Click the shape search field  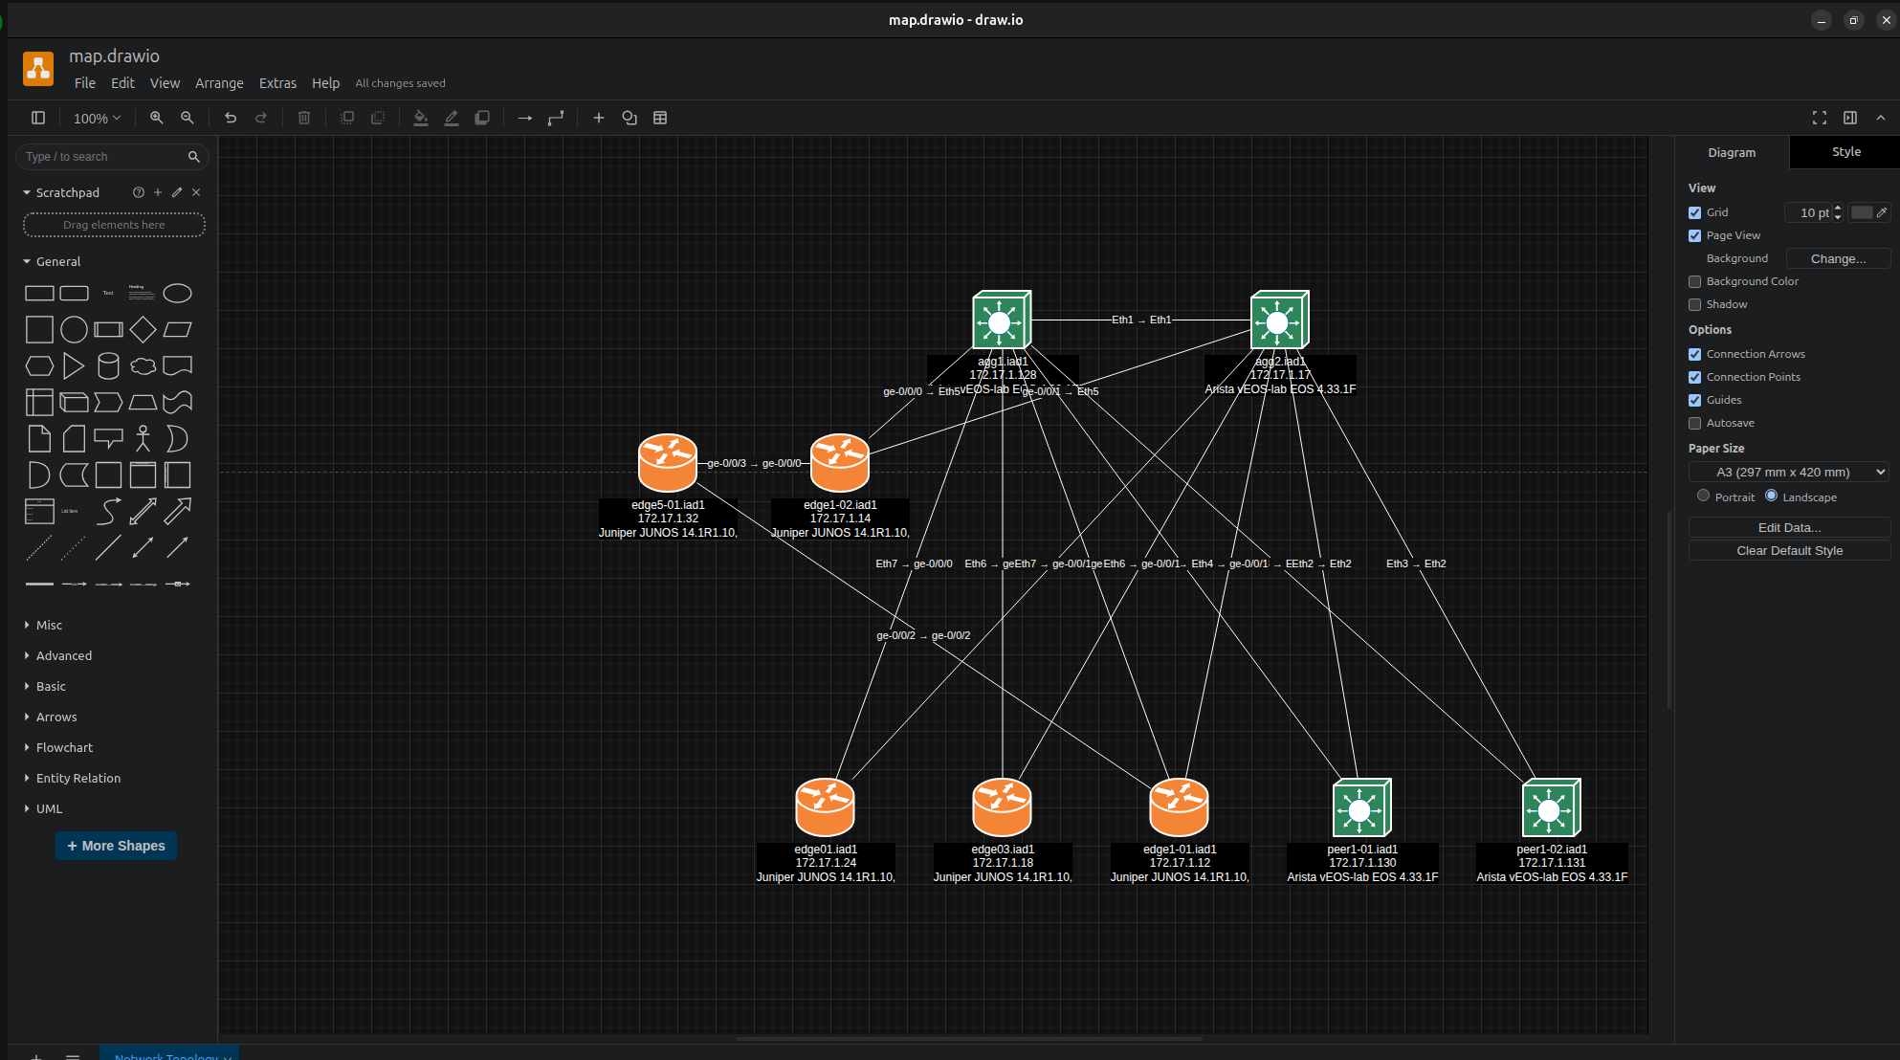(105, 156)
